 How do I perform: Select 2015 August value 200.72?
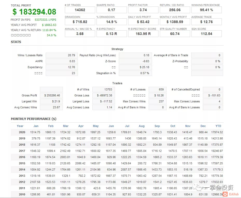click(x=142, y=163)
